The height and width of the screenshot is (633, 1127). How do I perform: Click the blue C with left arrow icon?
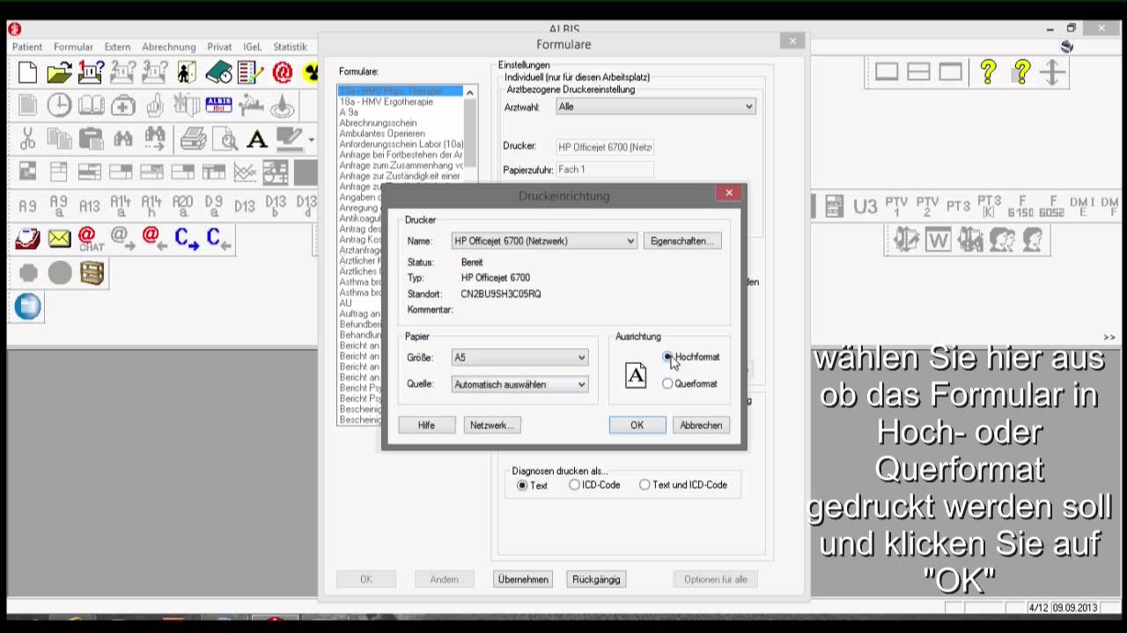point(218,238)
